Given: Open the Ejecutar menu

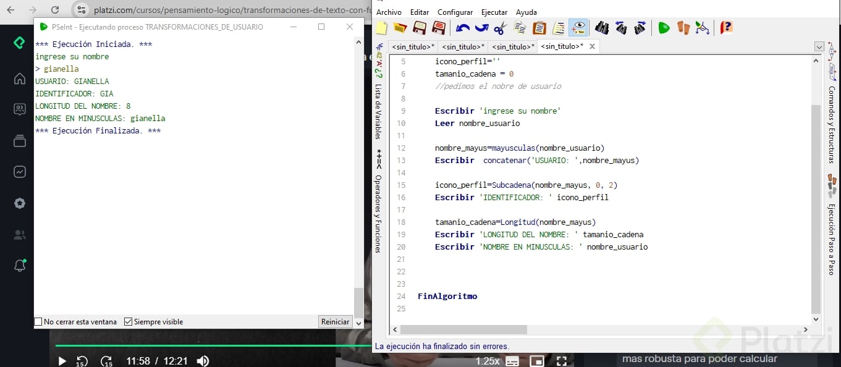Looking at the screenshot, I should [x=494, y=12].
